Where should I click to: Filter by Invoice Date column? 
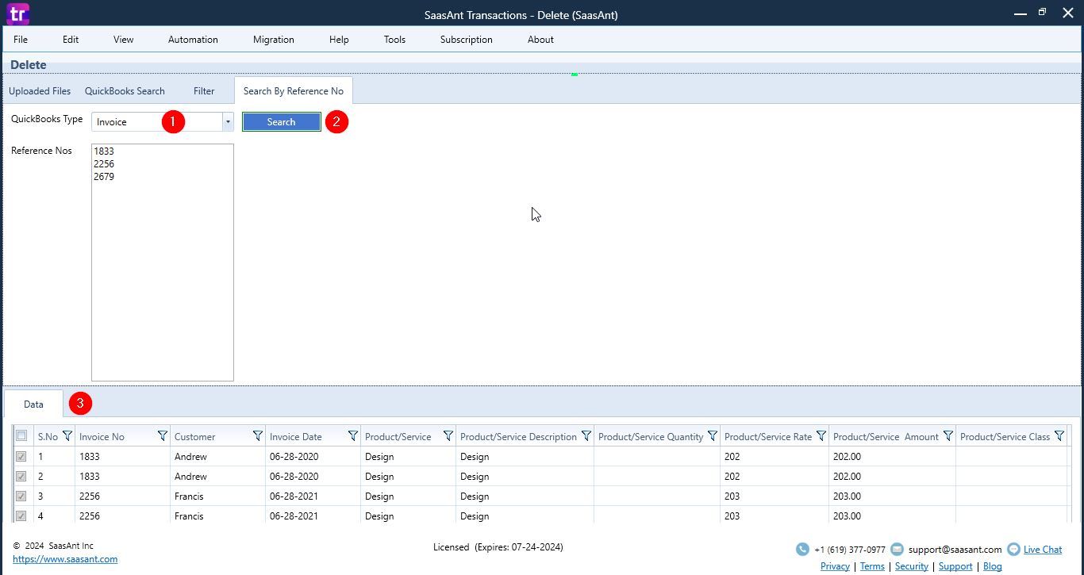[x=353, y=436]
